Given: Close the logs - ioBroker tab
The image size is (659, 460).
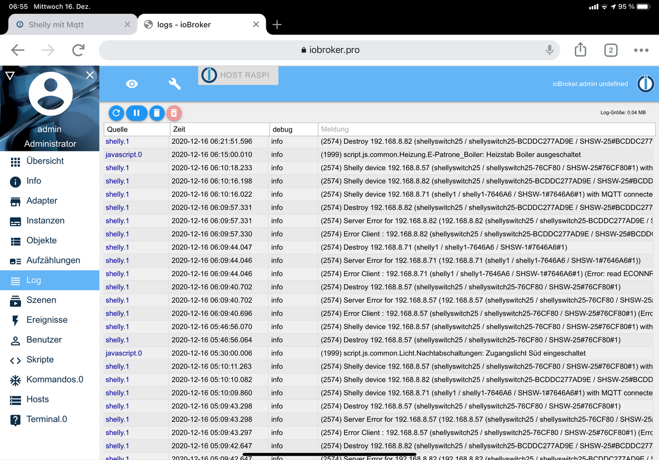Looking at the screenshot, I should 256,25.
